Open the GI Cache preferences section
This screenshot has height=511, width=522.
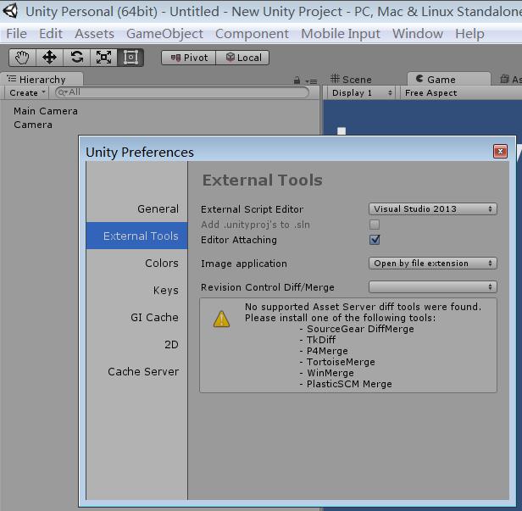pos(154,317)
